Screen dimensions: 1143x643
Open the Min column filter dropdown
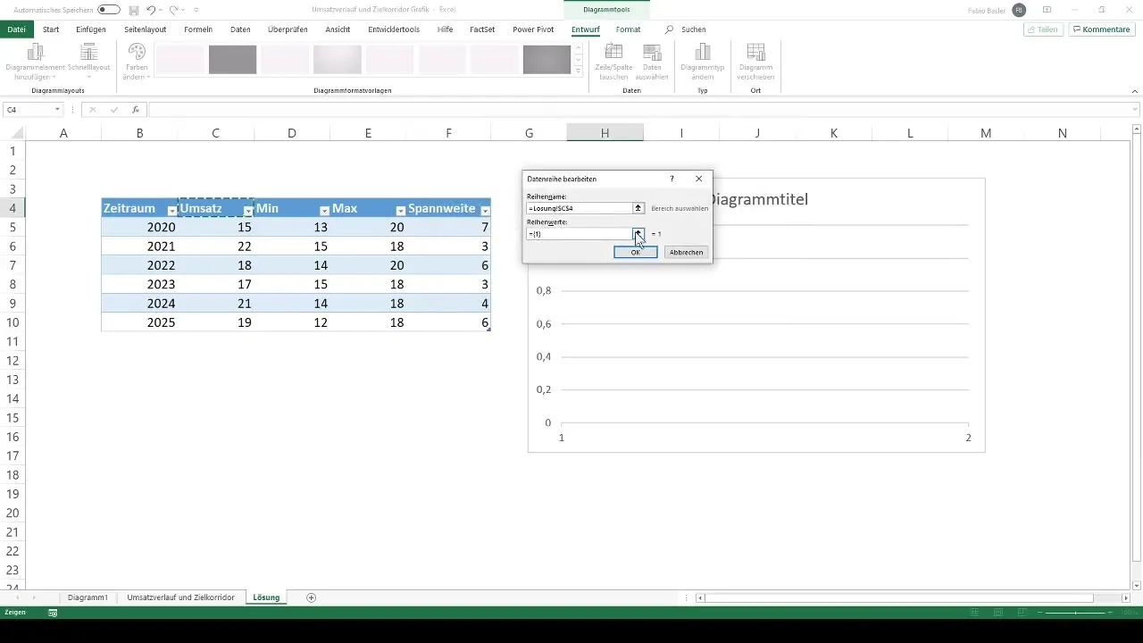pyautogui.click(x=324, y=211)
